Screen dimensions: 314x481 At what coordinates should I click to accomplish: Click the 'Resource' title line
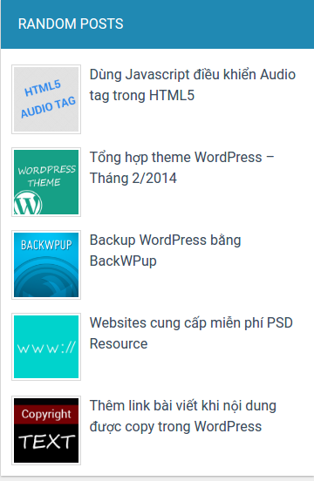click(x=119, y=344)
